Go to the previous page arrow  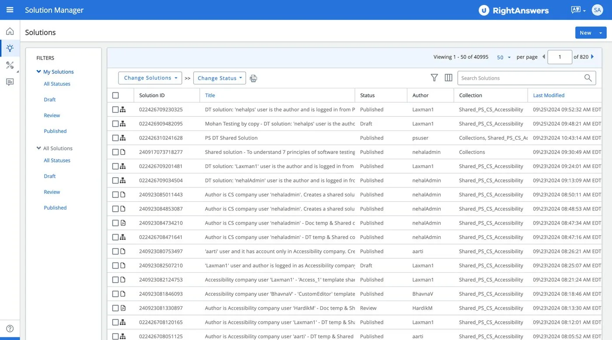pyautogui.click(x=544, y=57)
